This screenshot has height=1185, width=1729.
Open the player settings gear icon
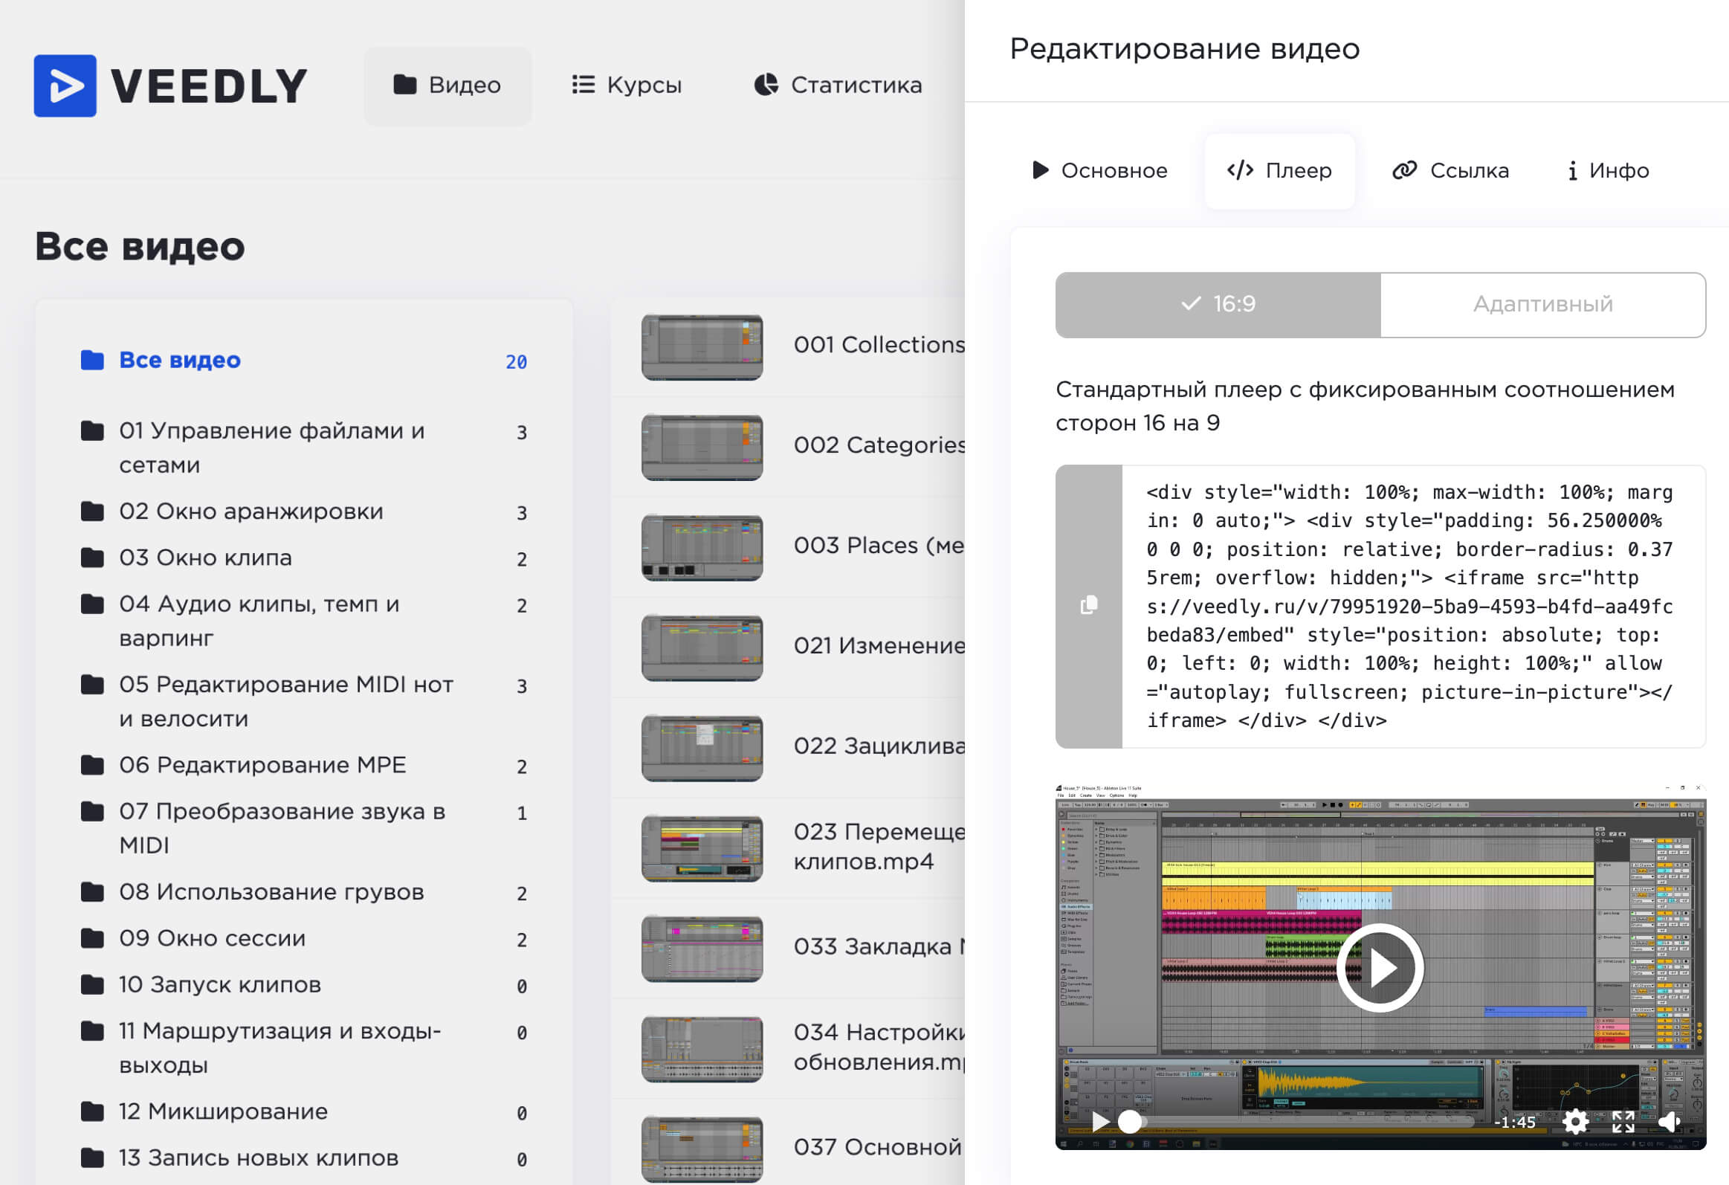1577,1122
